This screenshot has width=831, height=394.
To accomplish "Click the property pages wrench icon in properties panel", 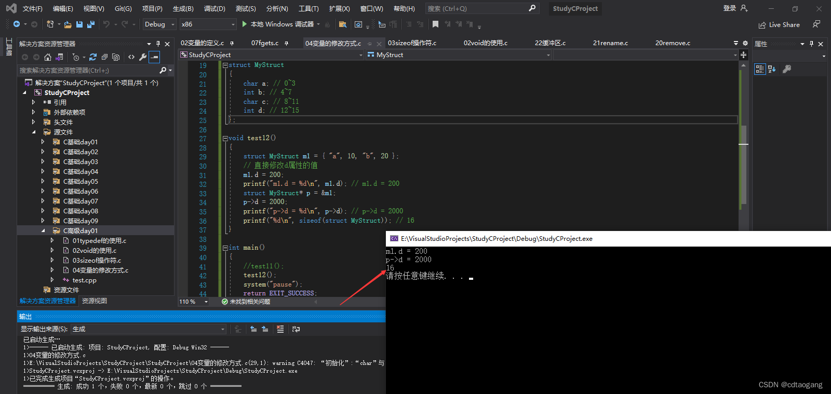I will point(787,69).
